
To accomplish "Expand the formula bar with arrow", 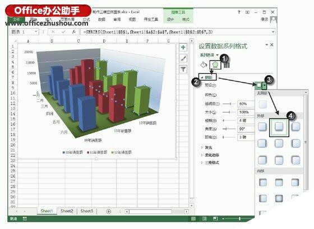I will [x=273, y=32].
